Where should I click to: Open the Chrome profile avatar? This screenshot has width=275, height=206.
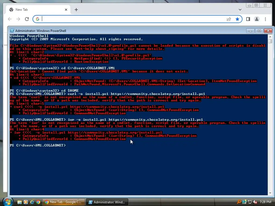coord(256,19)
